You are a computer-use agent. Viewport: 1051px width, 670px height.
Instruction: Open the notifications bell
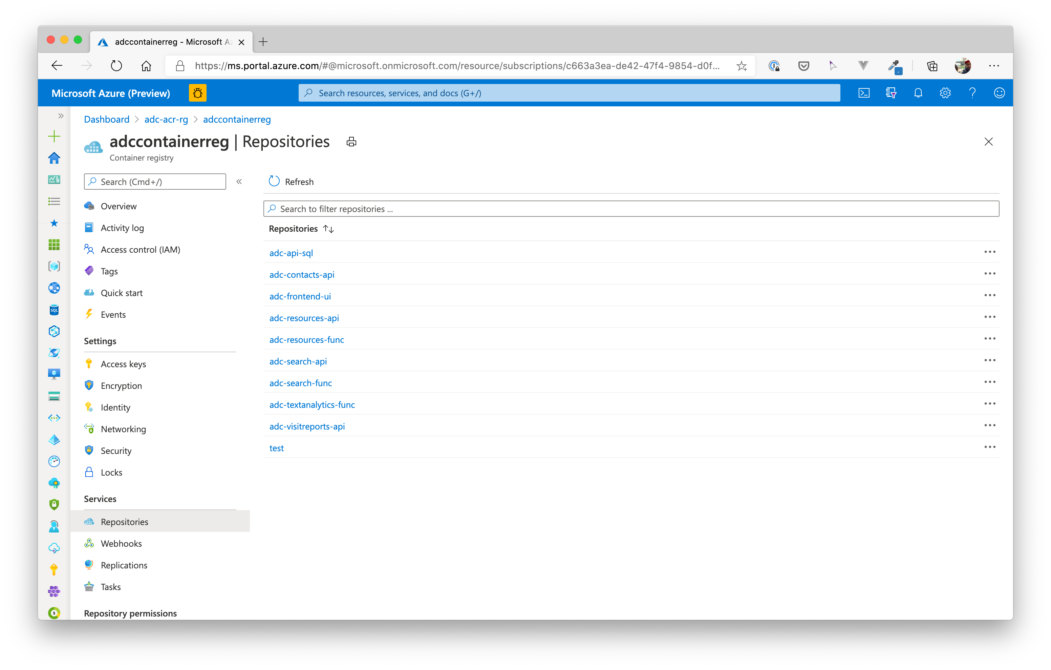pos(918,92)
